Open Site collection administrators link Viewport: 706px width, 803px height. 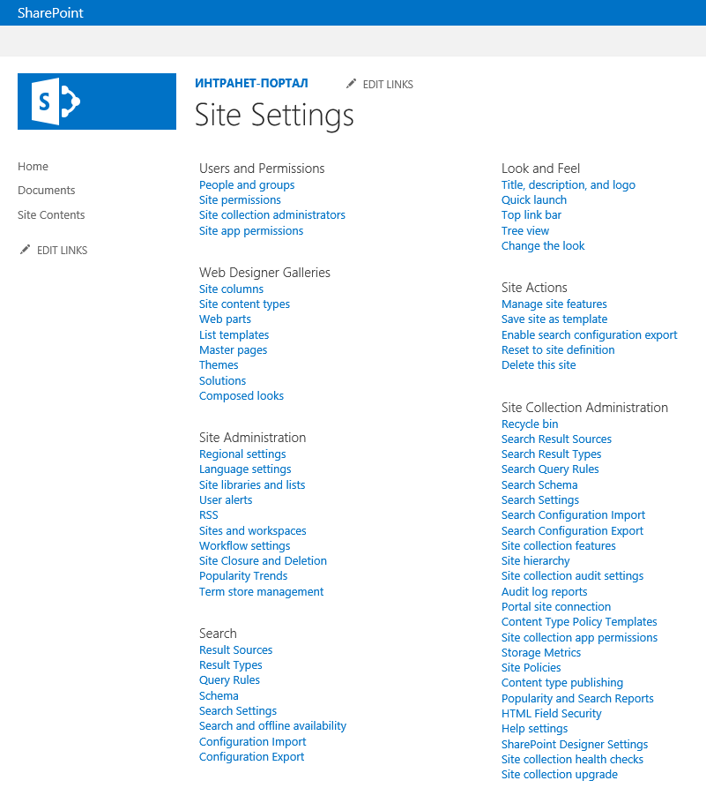click(272, 215)
